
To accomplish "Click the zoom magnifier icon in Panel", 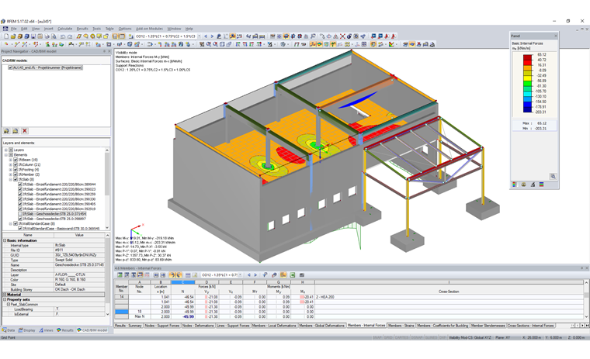I will pos(553,176).
